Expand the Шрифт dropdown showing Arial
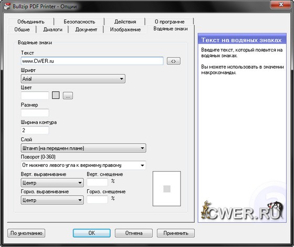The height and width of the screenshot is (247, 294). (x=73, y=79)
